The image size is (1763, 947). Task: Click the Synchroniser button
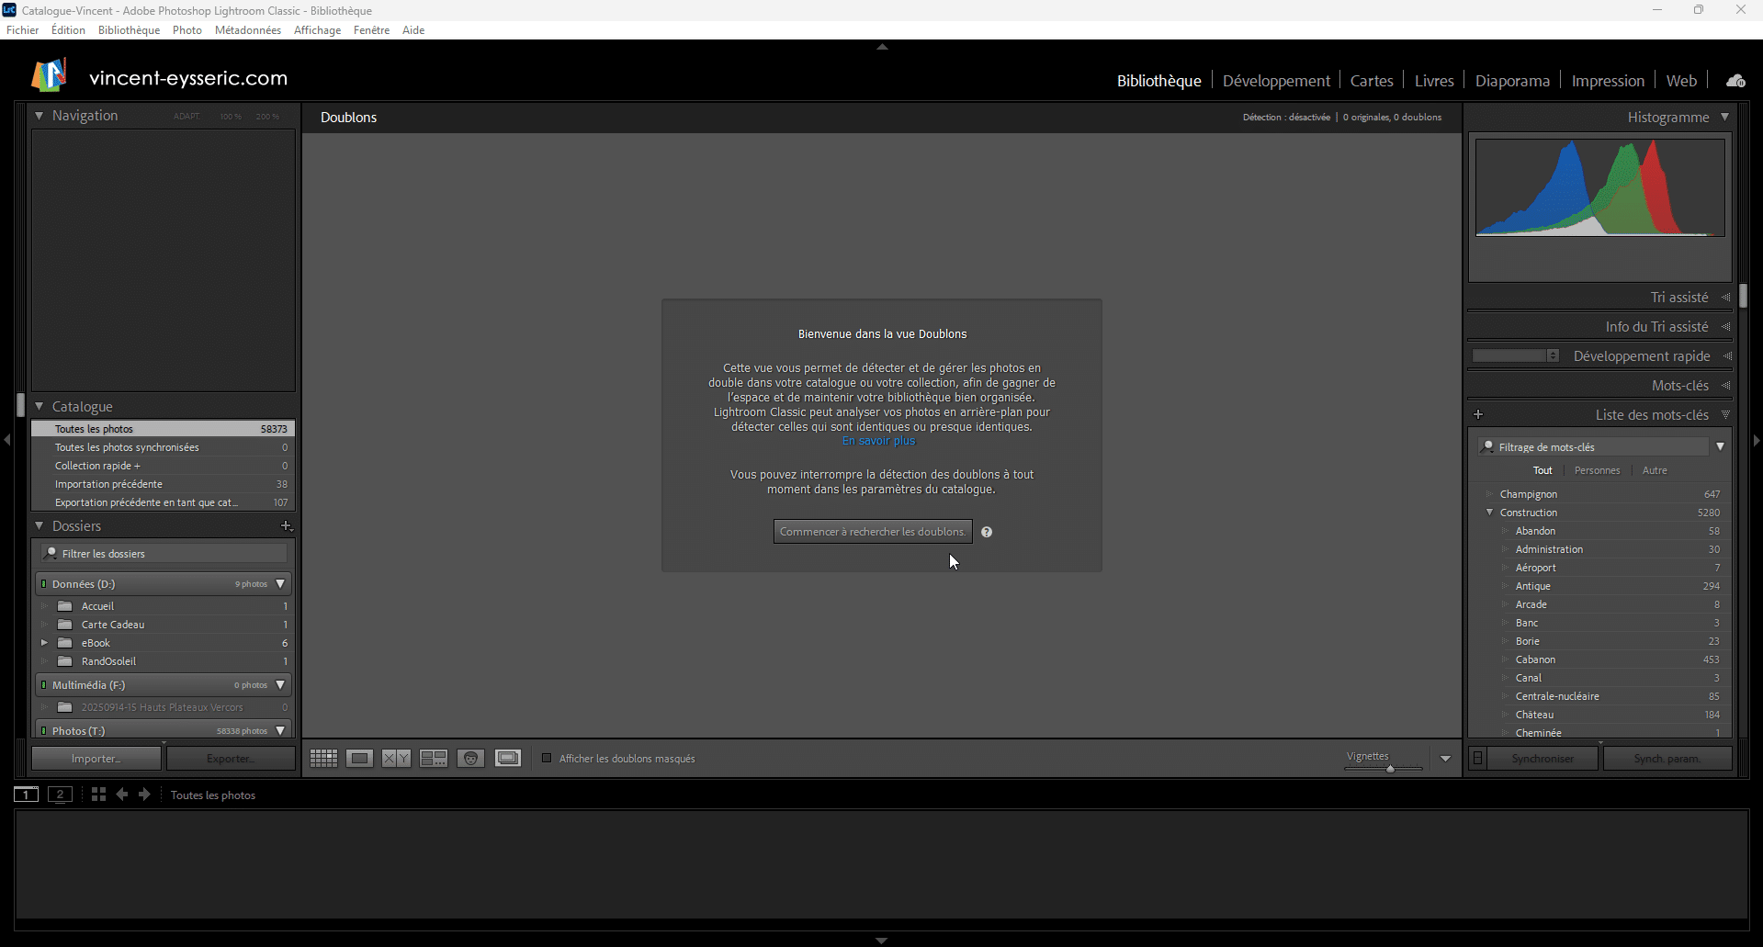click(1543, 759)
